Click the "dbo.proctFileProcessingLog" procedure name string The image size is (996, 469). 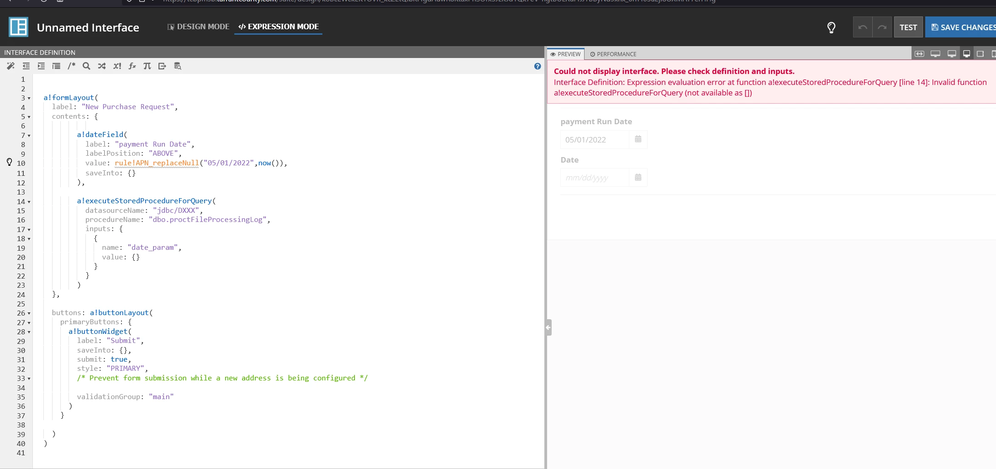(x=208, y=220)
